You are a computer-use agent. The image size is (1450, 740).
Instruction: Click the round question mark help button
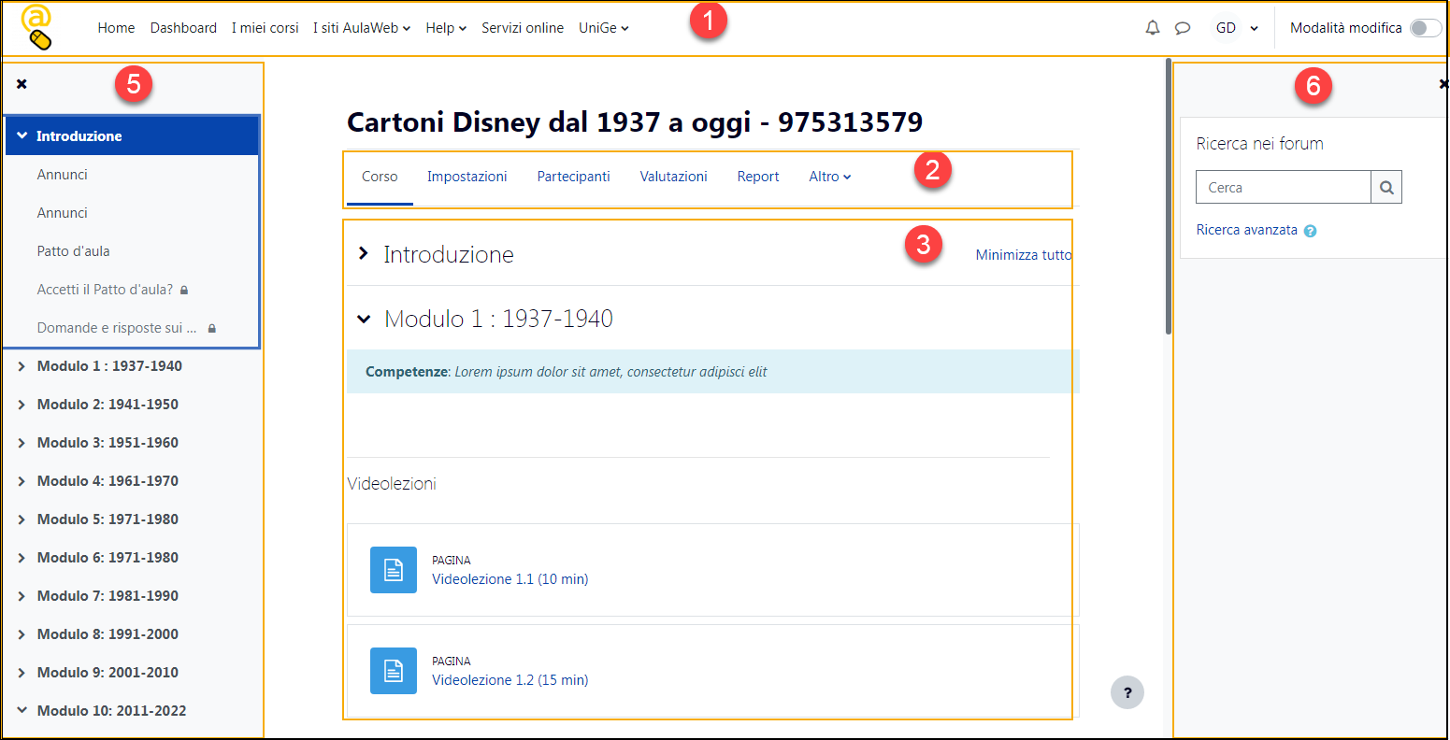pyautogui.click(x=1127, y=692)
